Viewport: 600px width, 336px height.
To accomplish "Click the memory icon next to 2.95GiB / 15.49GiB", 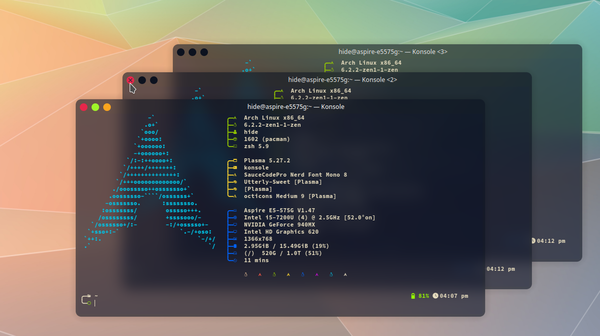I will [x=235, y=246].
